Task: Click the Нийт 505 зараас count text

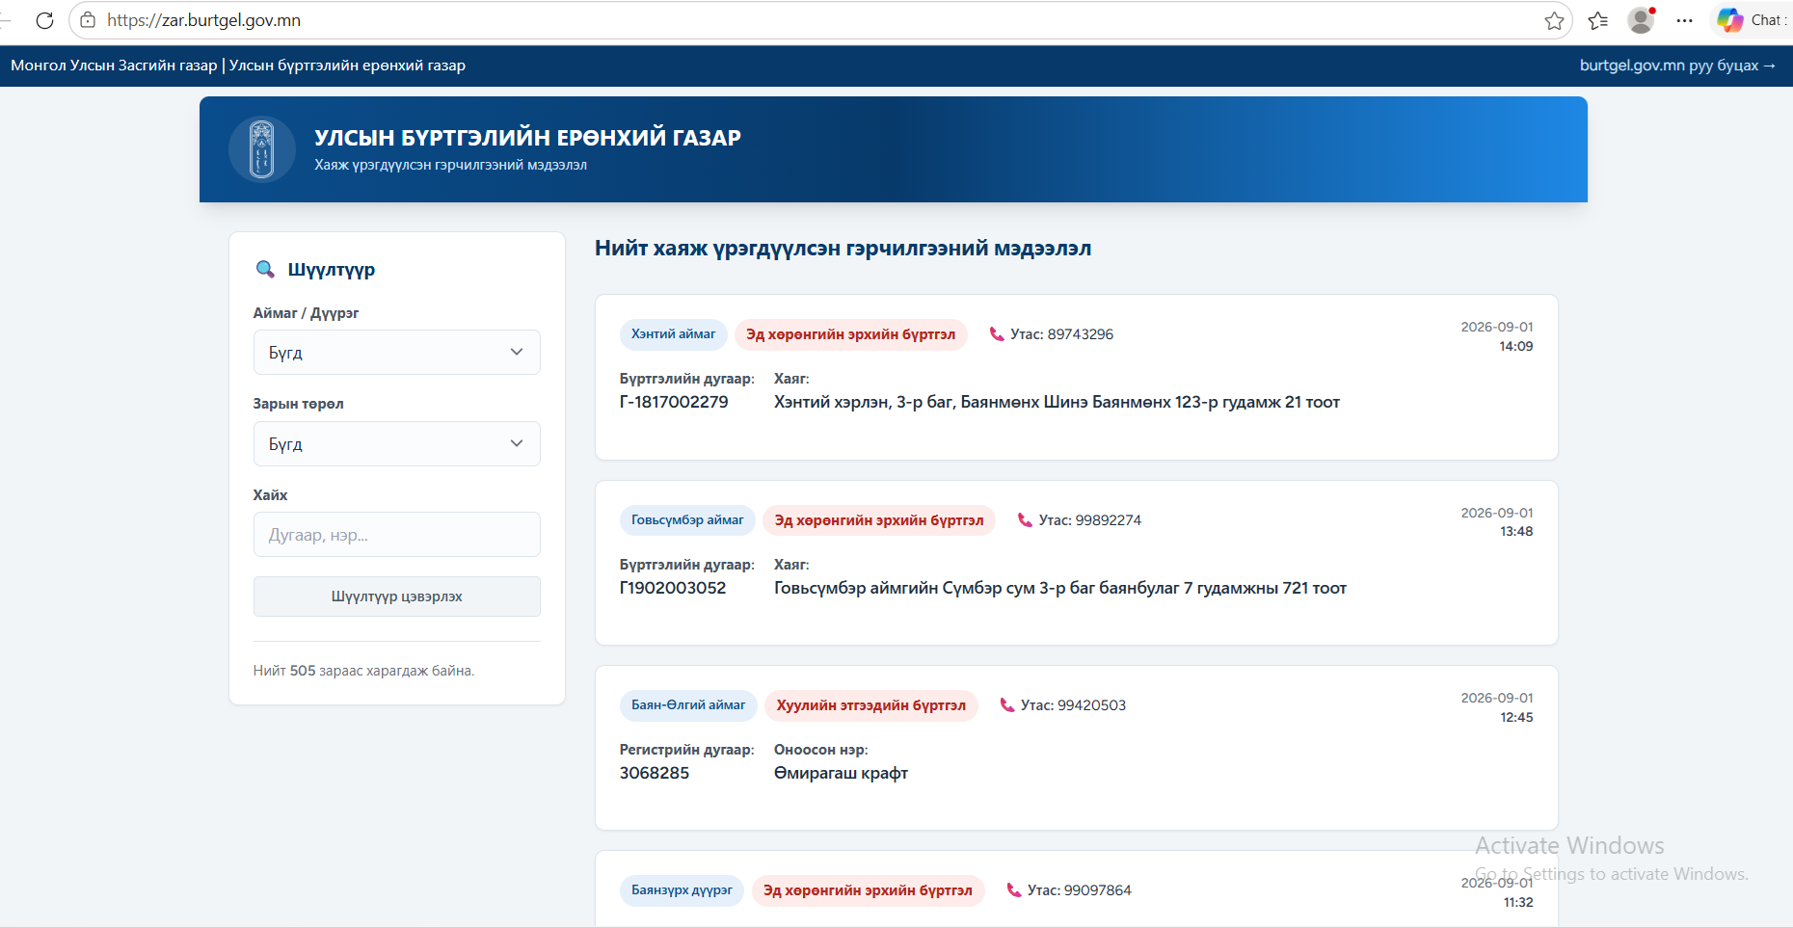Action: pyautogui.click(x=363, y=671)
